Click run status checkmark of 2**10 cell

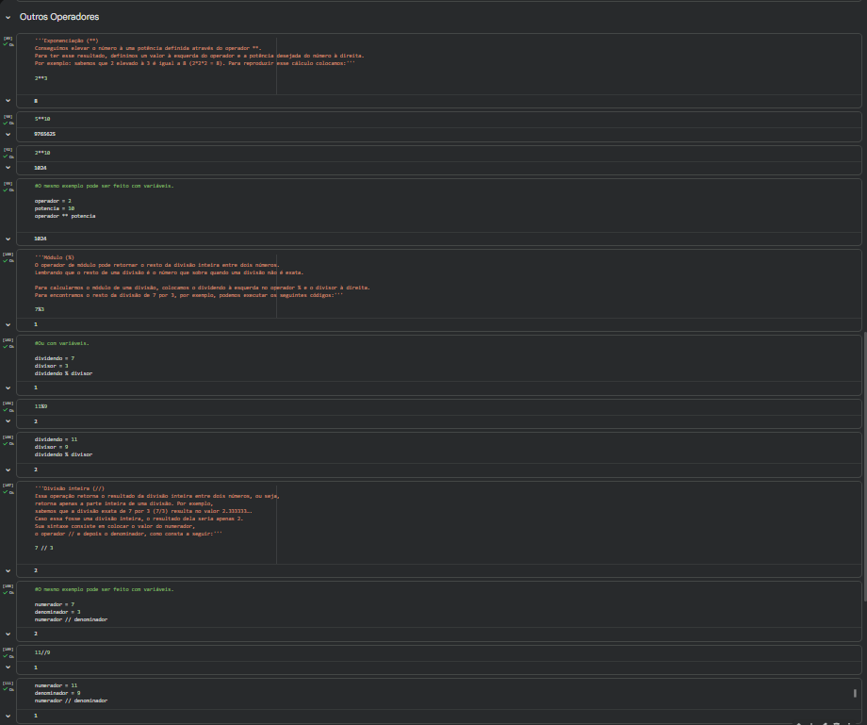coord(6,157)
